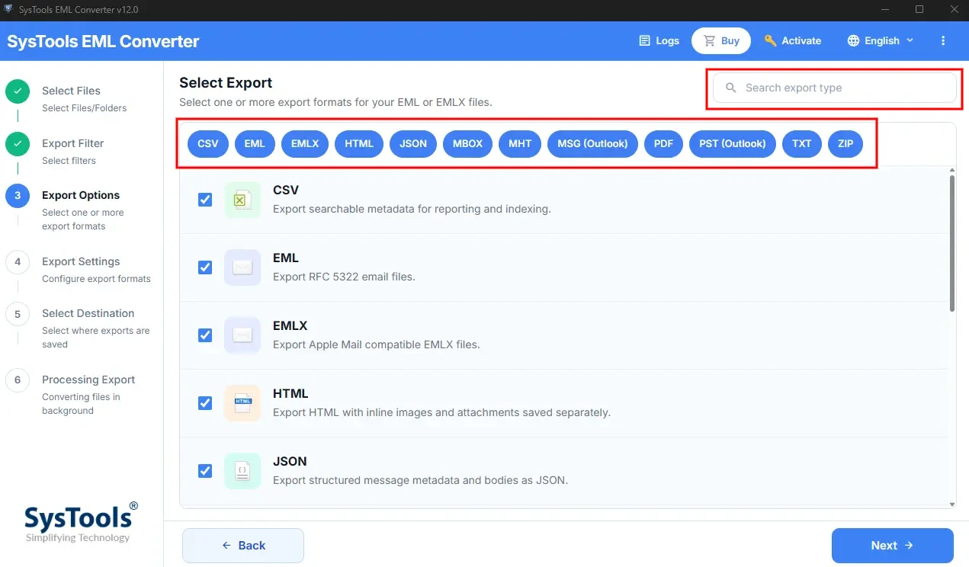Focus the Search export type field
This screenshot has width=969, height=567.
click(x=834, y=88)
